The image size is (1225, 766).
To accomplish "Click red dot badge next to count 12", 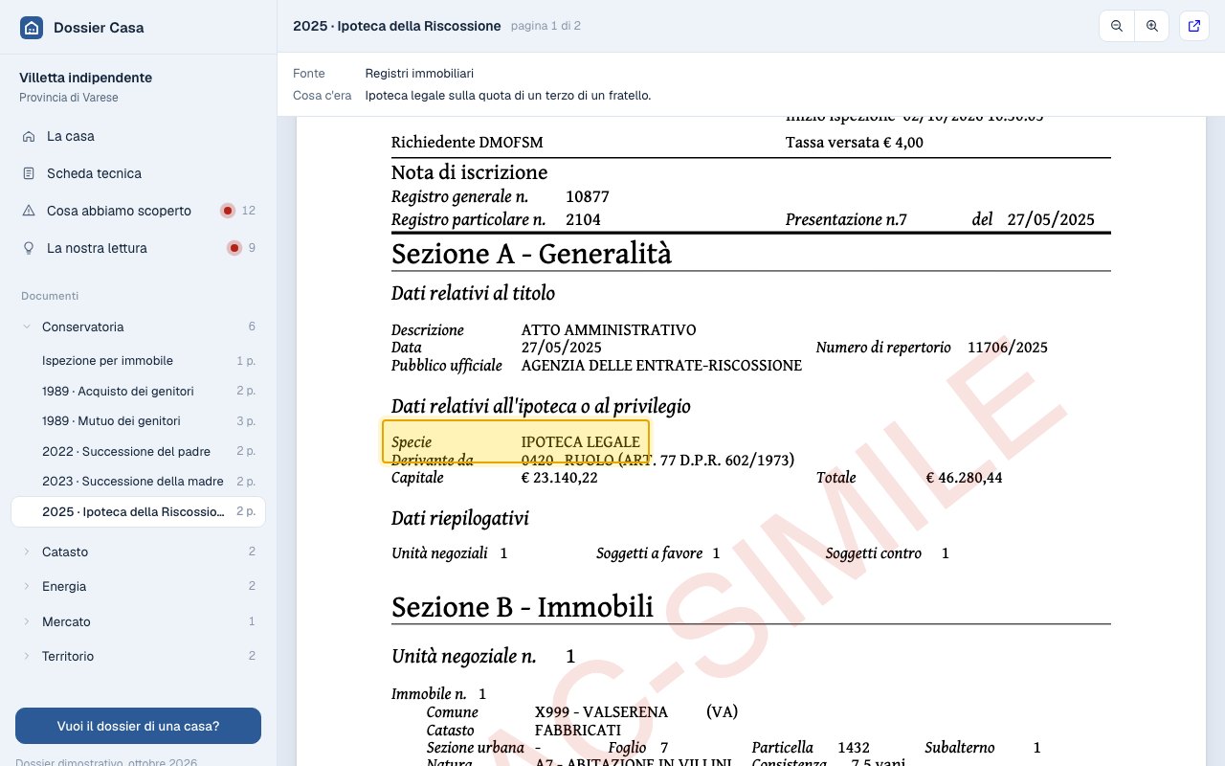I will click(228, 211).
